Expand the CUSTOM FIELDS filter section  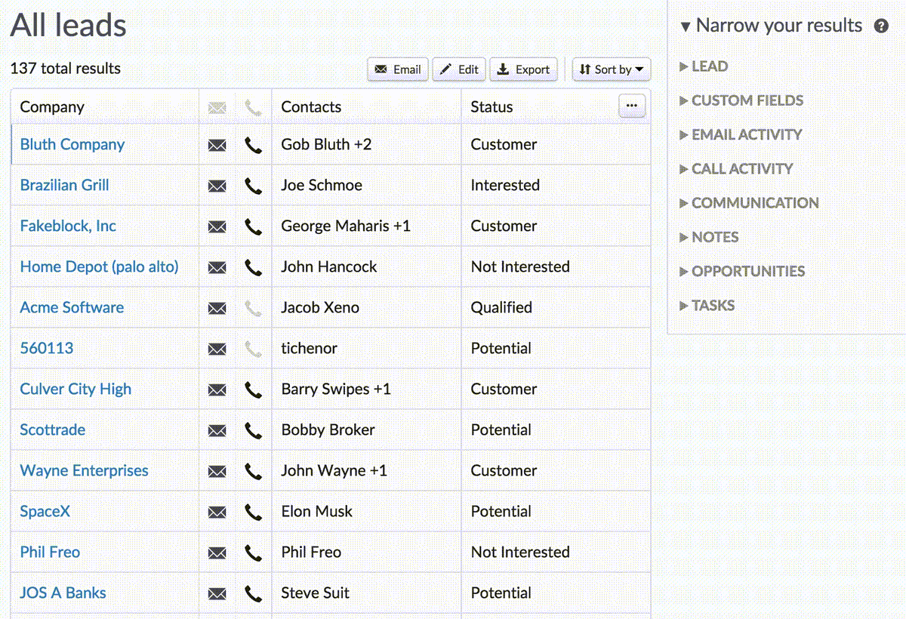pos(741,100)
